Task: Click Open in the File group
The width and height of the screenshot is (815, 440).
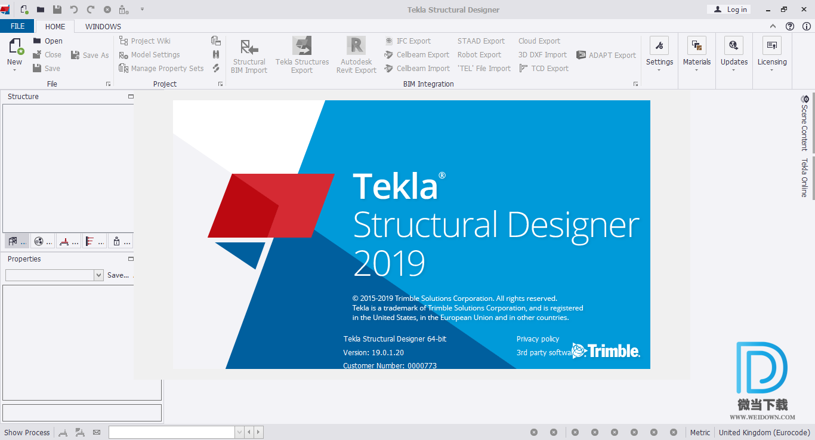Action: click(48, 41)
